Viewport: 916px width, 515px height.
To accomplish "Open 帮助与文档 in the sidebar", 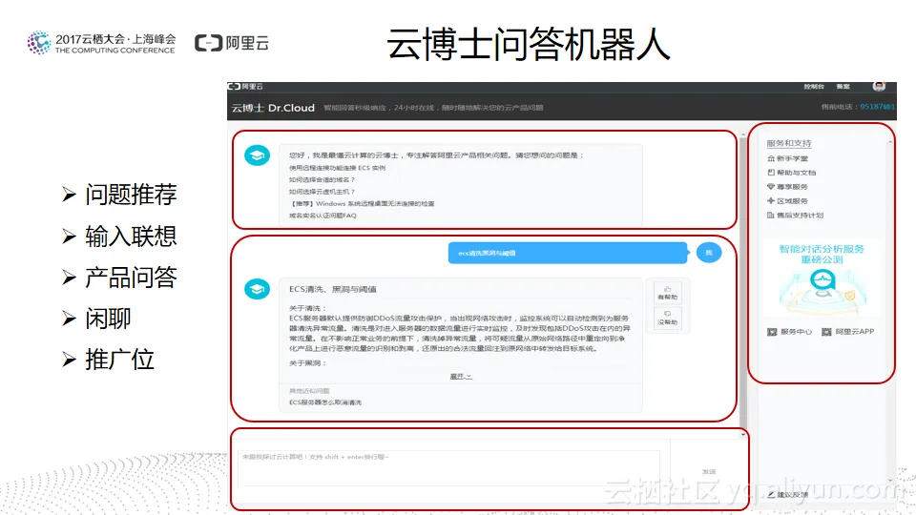I will point(796,173).
